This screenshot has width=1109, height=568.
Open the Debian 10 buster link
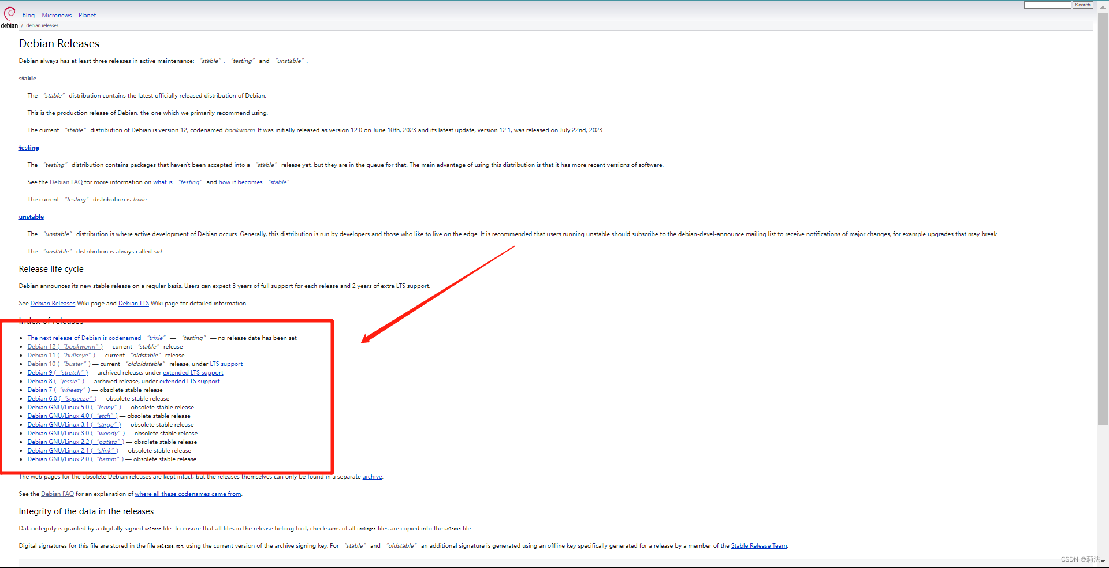[x=59, y=364]
